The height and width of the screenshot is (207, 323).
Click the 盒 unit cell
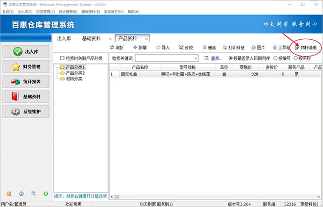[224, 74]
